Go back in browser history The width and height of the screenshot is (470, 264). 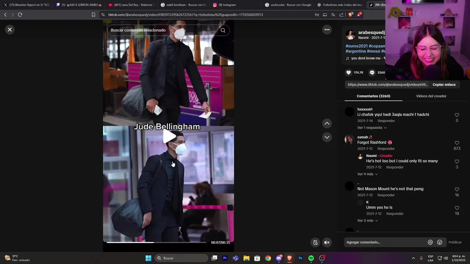pos(5,15)
